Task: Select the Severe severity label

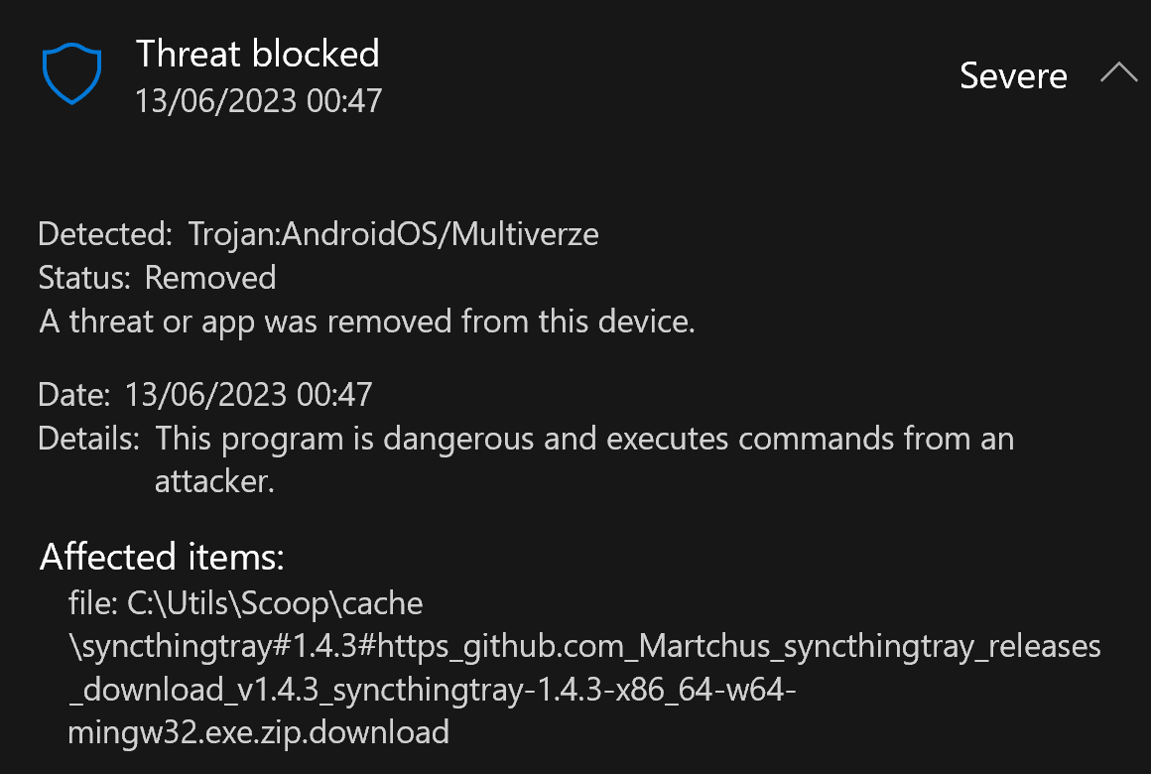Action: (x=1013, y=75)
